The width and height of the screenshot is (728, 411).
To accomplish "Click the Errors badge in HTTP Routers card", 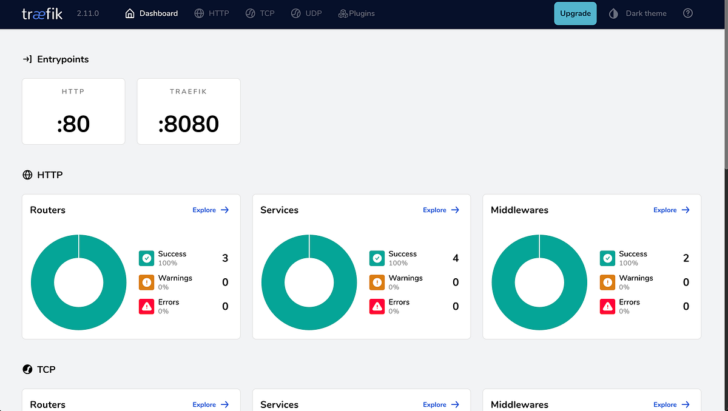I will coord(146,307).
